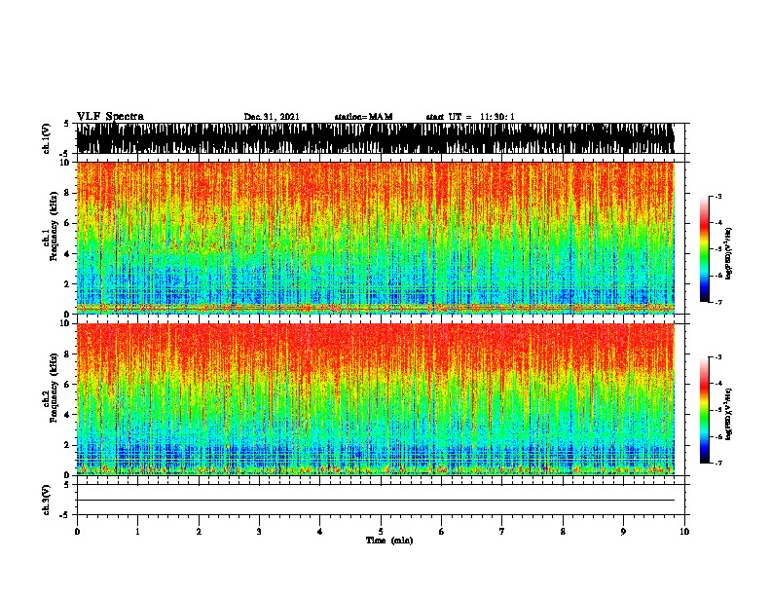The width and height of the screenshot is (771, 596).
Task: Click inside the ch.2 spectrogram panel
Action: click(x=375, y=399)
